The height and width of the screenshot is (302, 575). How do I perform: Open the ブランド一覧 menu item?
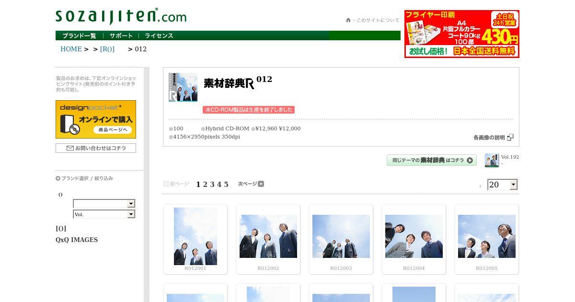pos(79,35)
